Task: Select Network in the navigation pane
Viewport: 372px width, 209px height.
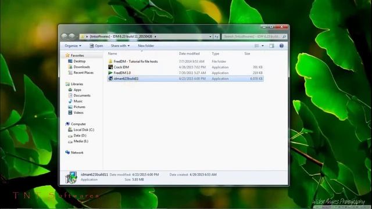Action: point(77,153)
